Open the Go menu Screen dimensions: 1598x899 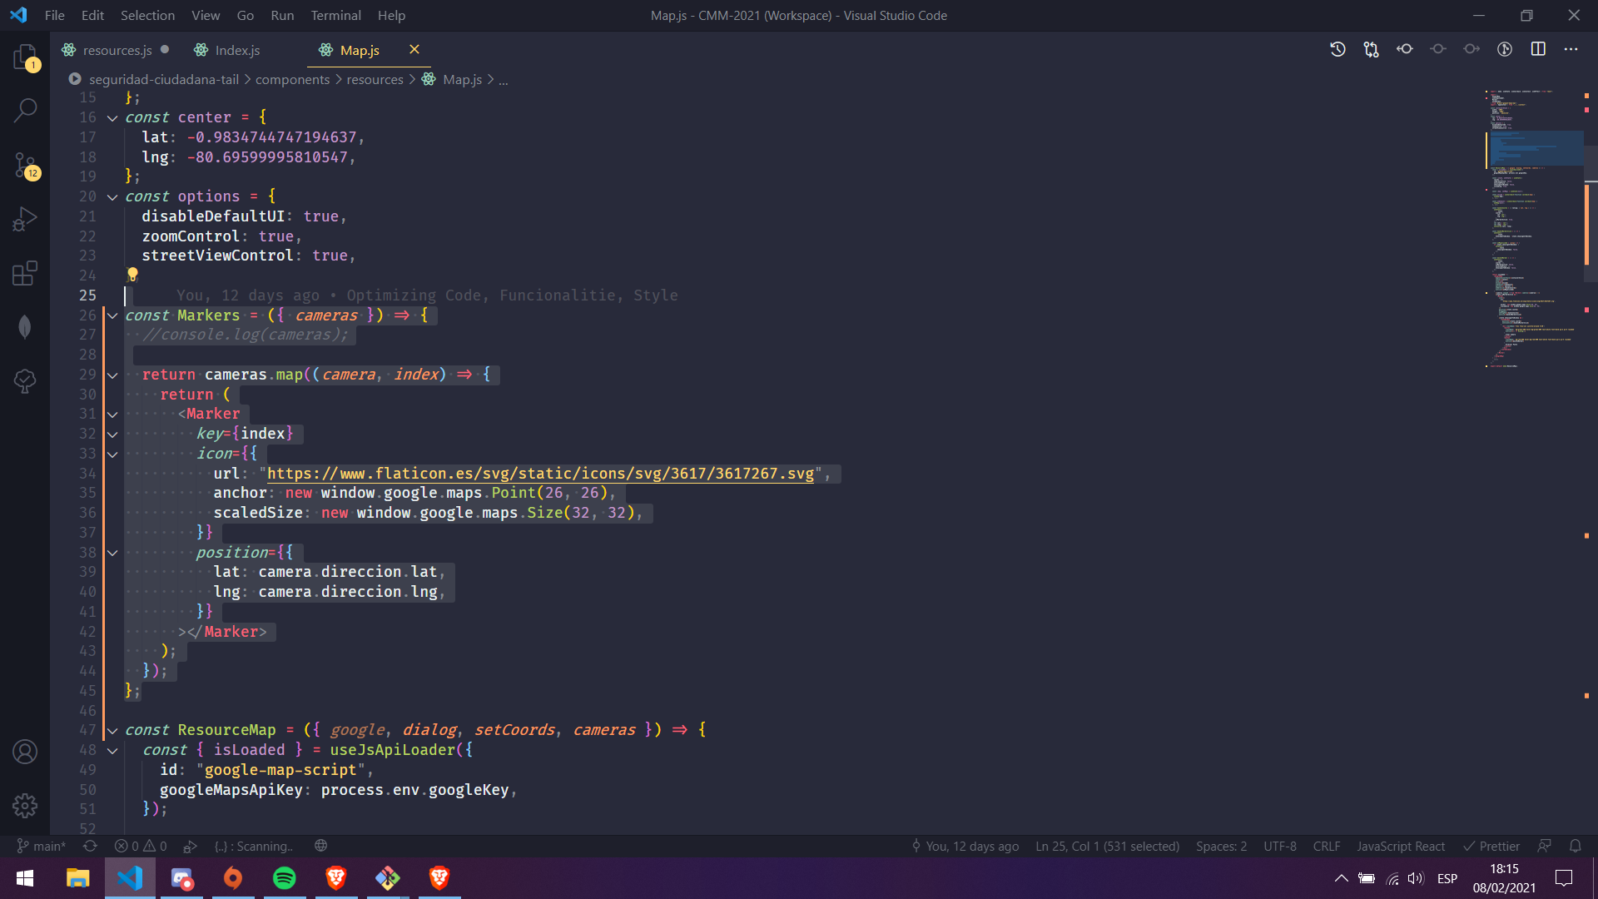245,15
